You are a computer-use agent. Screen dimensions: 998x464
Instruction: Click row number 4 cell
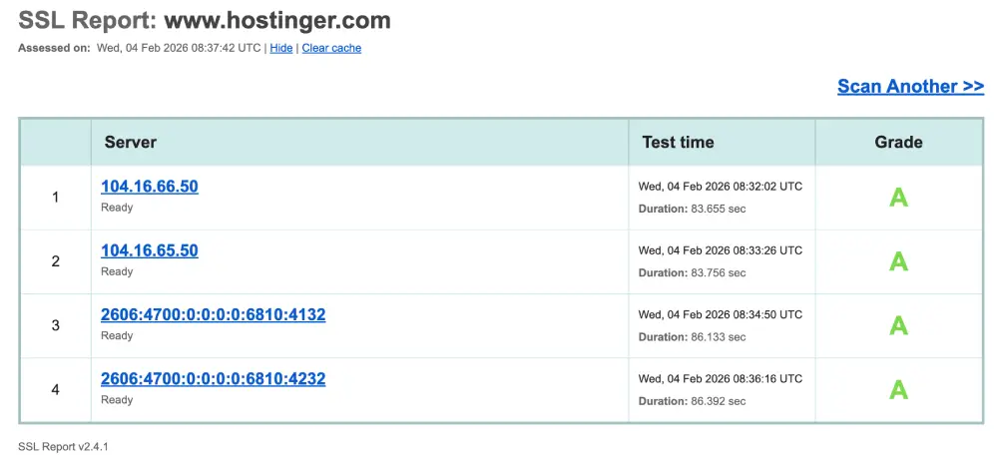click(55, 389)
